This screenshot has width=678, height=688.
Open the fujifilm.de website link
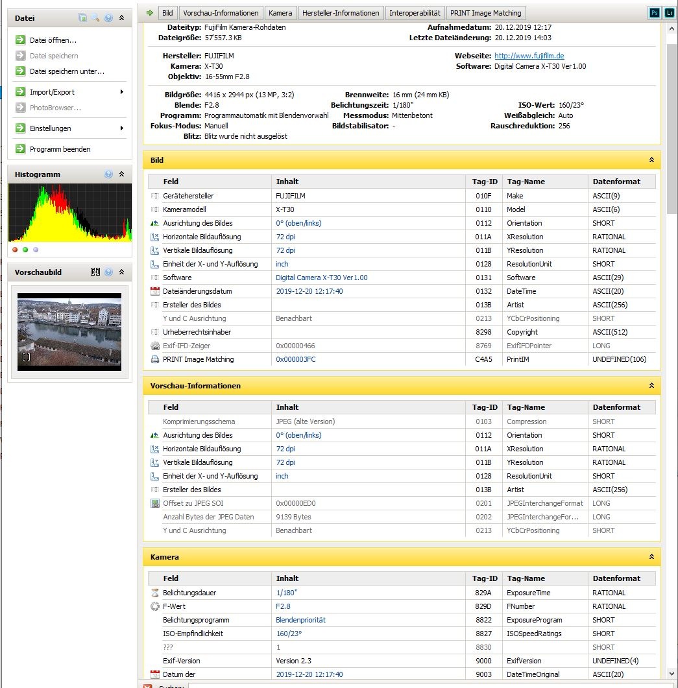[529, 56]
